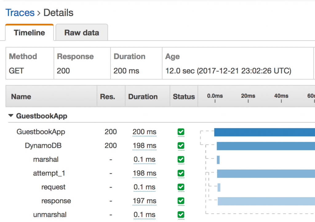
Task: Click the marshal row green status check
Action: tap(181, 160)
